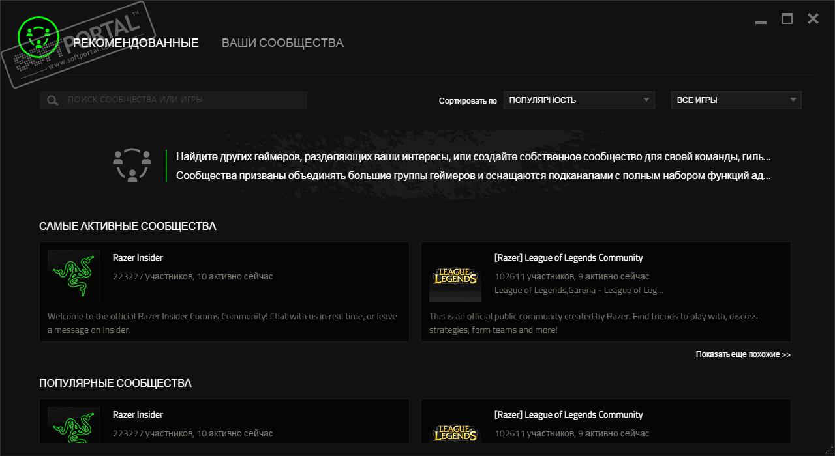This screenshot has height=456, width=835.
Task: Click 'This is an official public community' description
Action: (594, 323)
